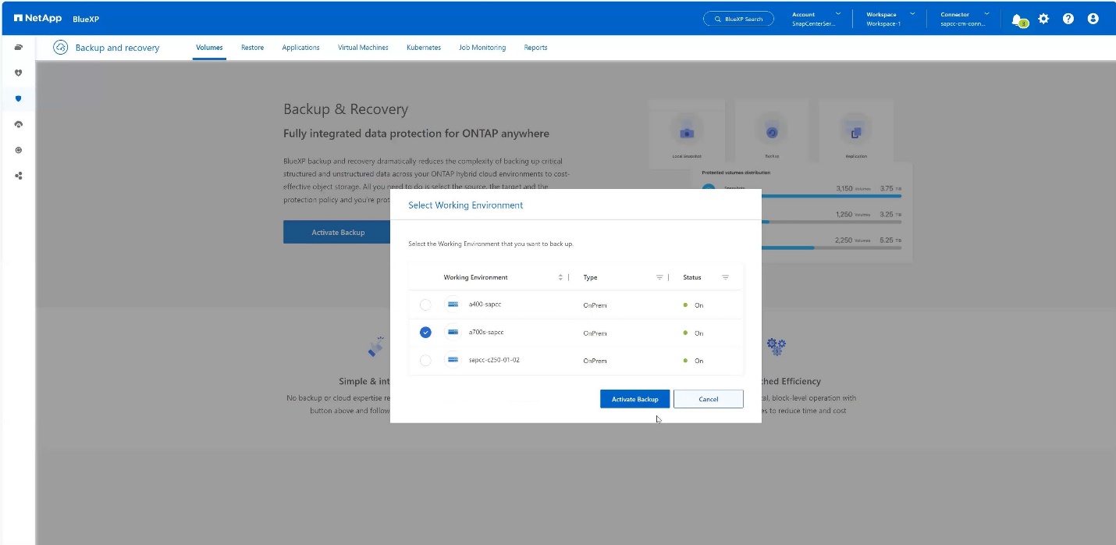This screenshot has width=1116, height=545.
Task: Click the help question mark icon
Action: (x=1068, y=19)
